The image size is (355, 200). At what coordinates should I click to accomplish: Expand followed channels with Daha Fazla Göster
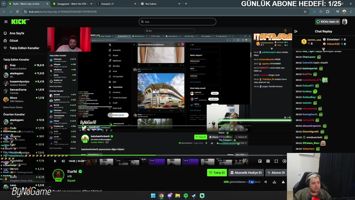pos(13,107)
